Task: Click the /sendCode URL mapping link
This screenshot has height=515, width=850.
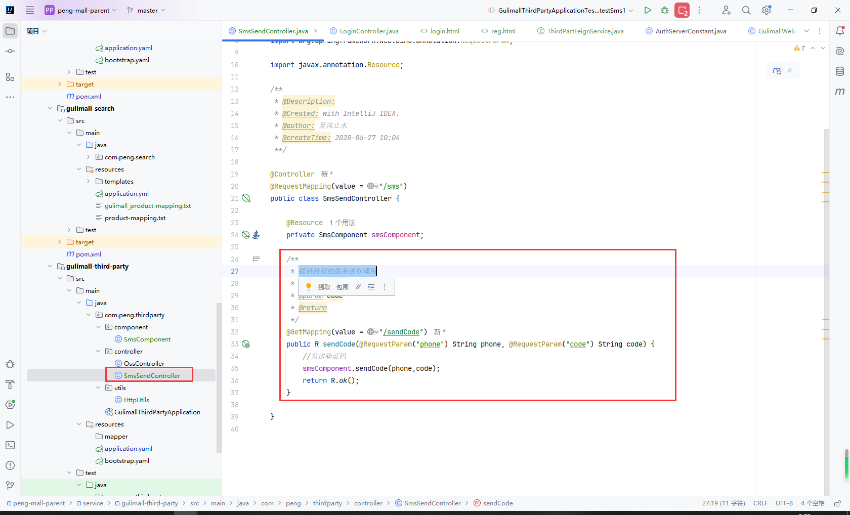Action: (402, 332)
